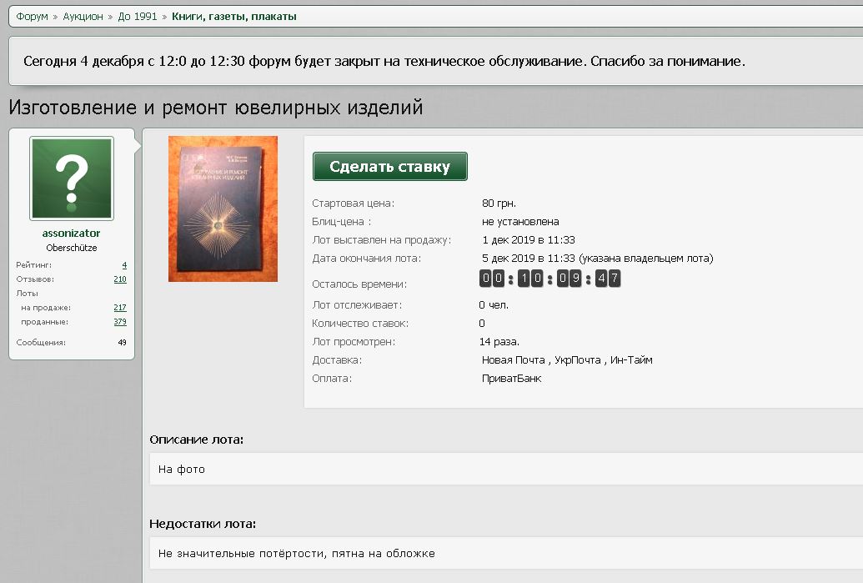This screenshot has height=583, width=863.
Task: Go to Аукцион breadcrumb
Action: (83, 17)
